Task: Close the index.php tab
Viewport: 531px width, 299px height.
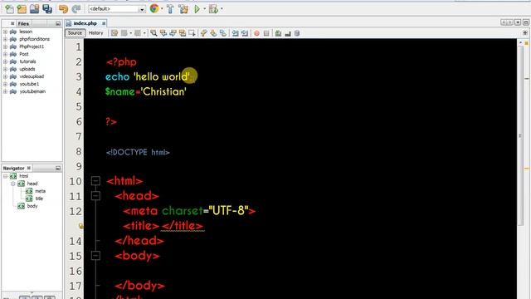Action: tap(104, 23)
